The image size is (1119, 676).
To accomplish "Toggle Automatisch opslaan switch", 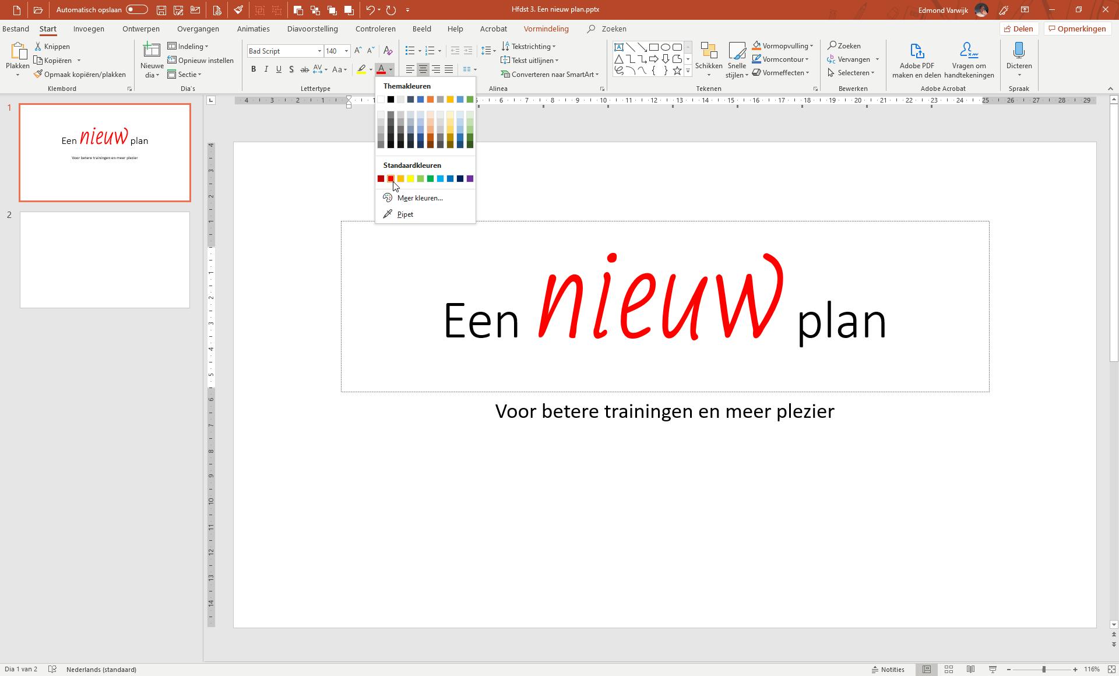I will click(x=137, y=10).
